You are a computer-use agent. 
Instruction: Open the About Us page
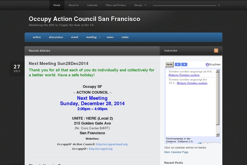(74, 5)
